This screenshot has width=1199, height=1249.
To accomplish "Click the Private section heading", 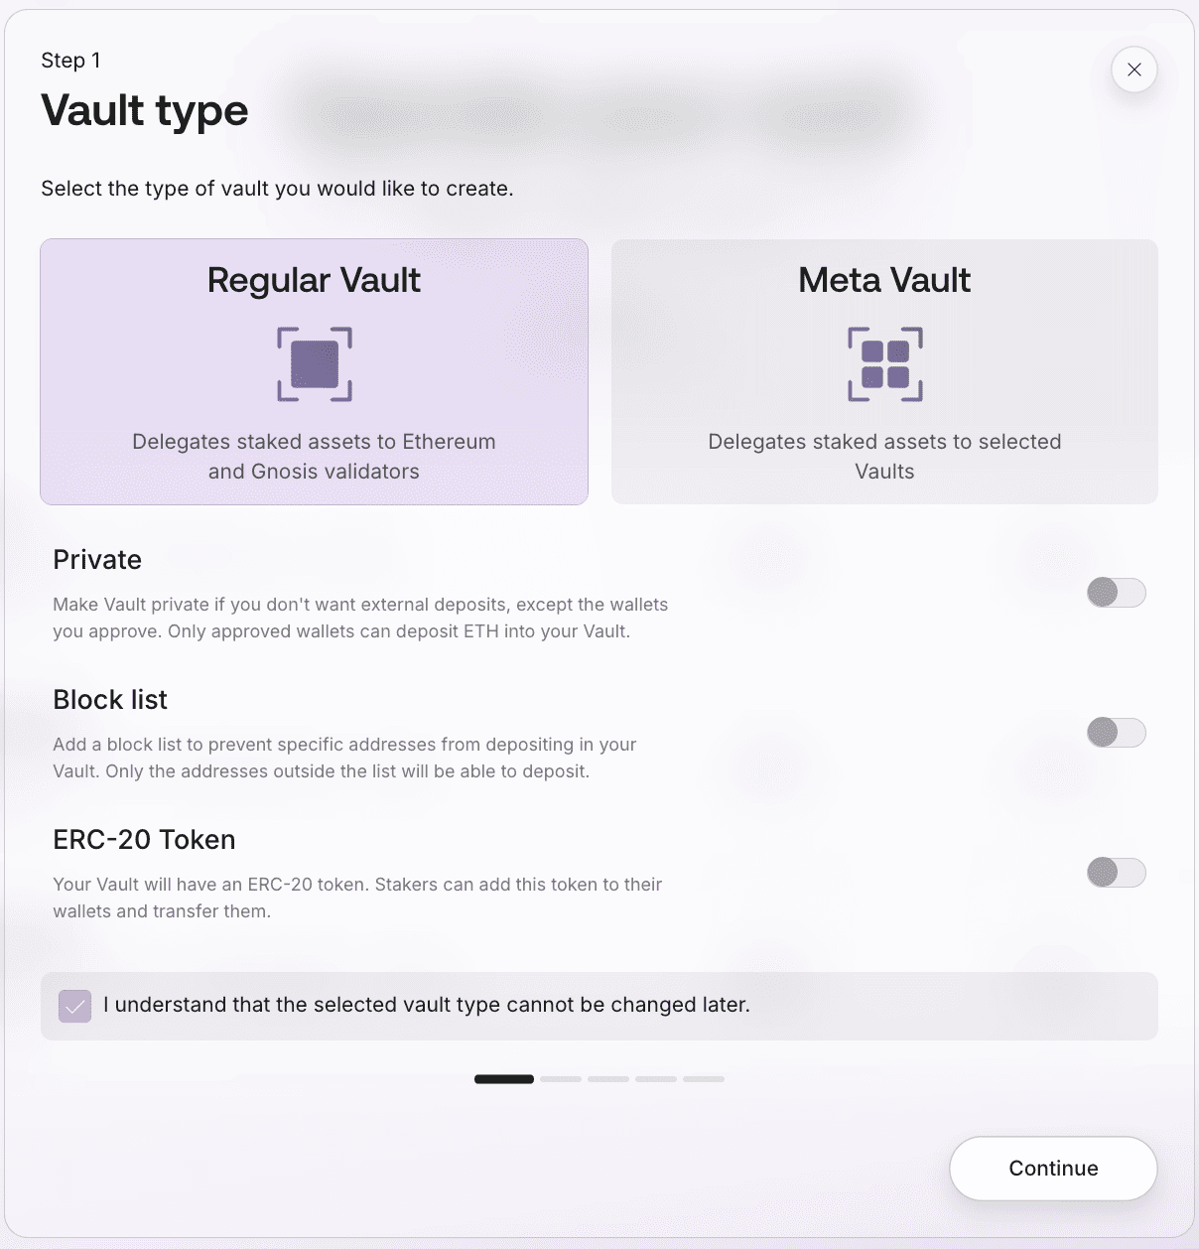I will point(97,560).
